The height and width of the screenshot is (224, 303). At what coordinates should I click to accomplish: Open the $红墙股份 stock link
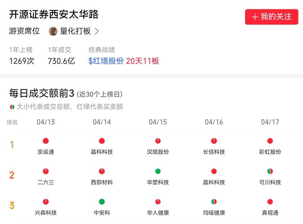click(x=106, y=61)
